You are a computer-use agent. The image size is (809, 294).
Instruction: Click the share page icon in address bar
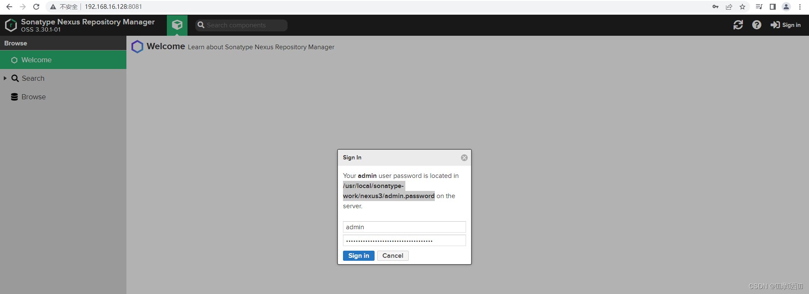[x=729, y=7]
